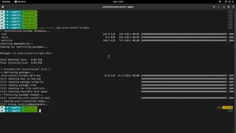Click the 'multilib' database name
The width and height of the screenshot is (236, 133).
click(7, 40)
